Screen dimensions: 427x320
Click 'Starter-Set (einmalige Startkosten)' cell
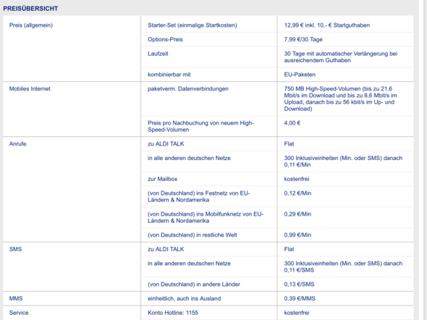point(193,25)
